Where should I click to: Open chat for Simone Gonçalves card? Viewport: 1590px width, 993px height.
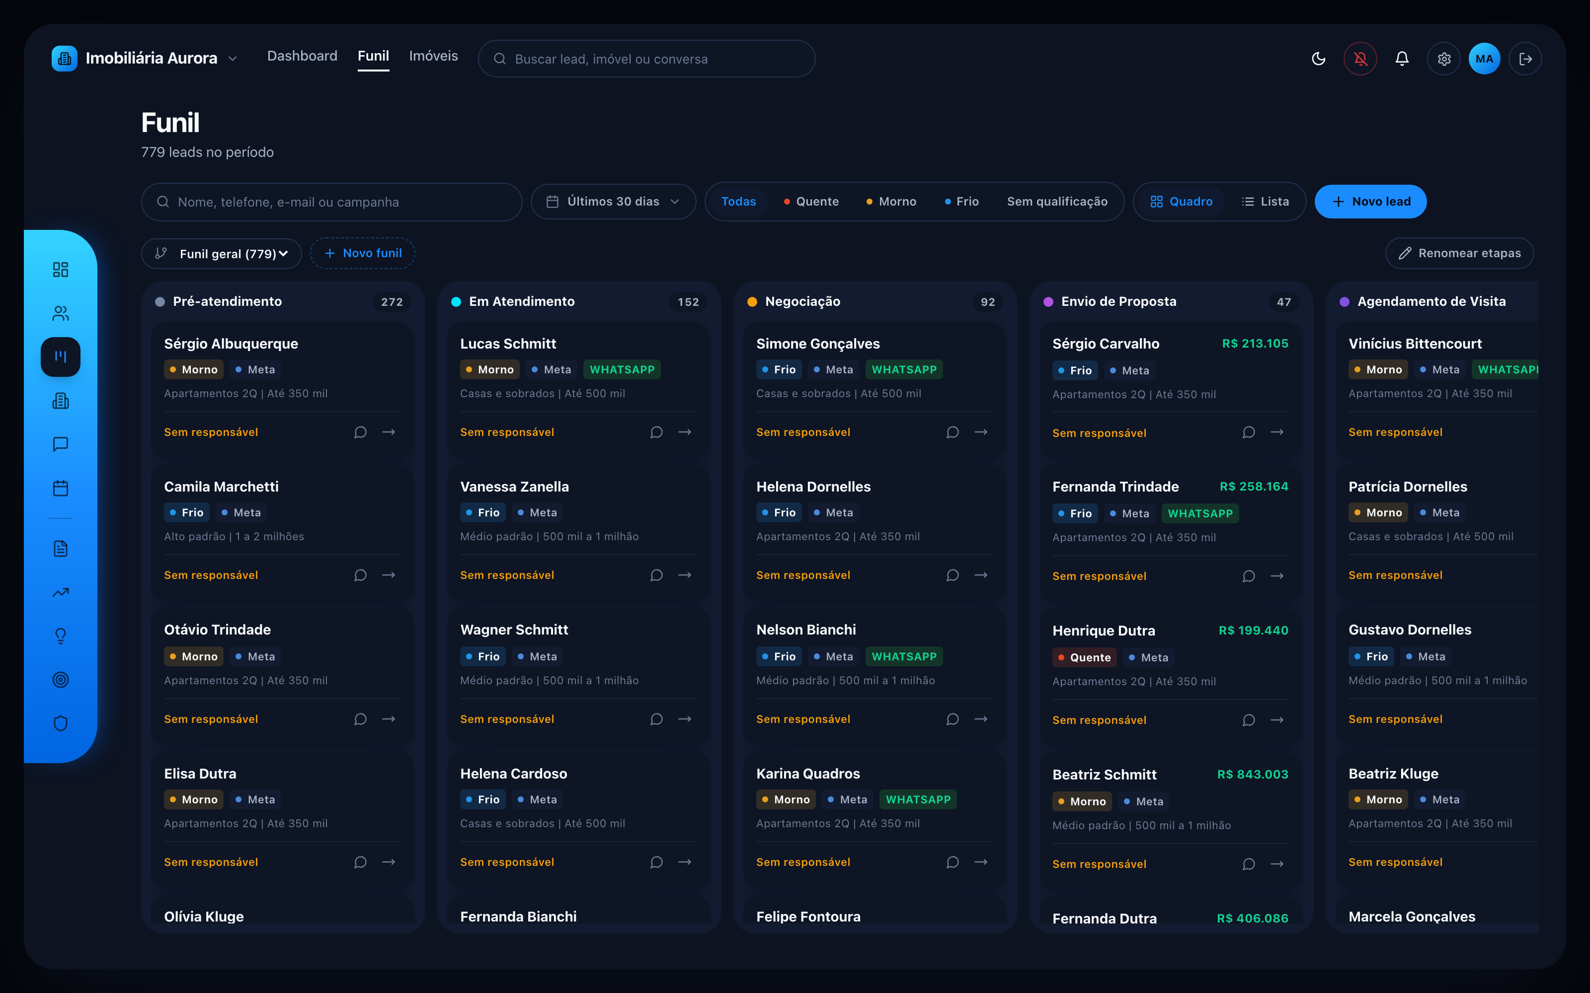[953, 432]
